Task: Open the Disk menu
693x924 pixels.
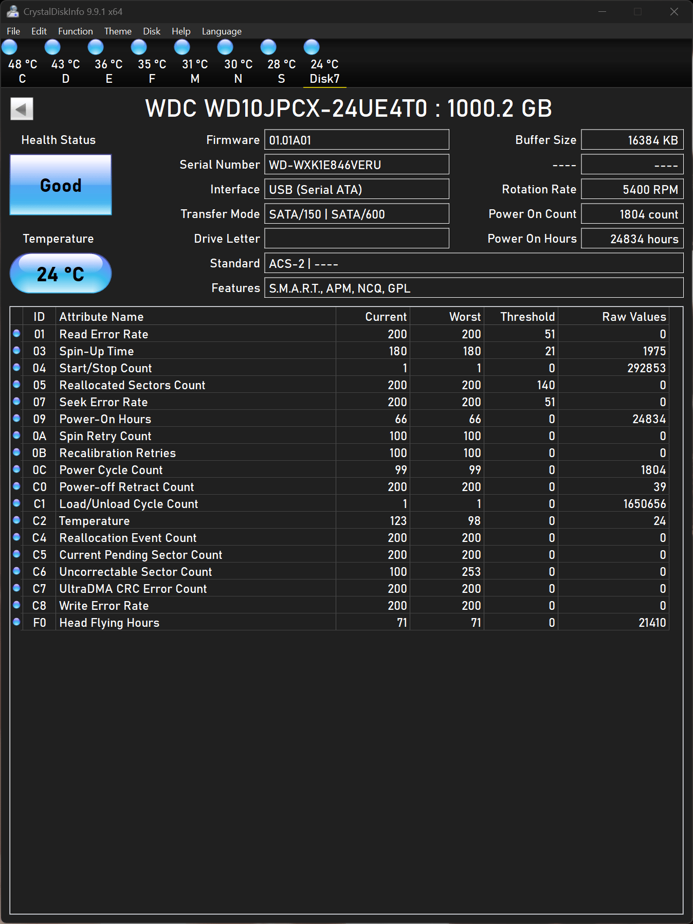Action: coord(152,31)
